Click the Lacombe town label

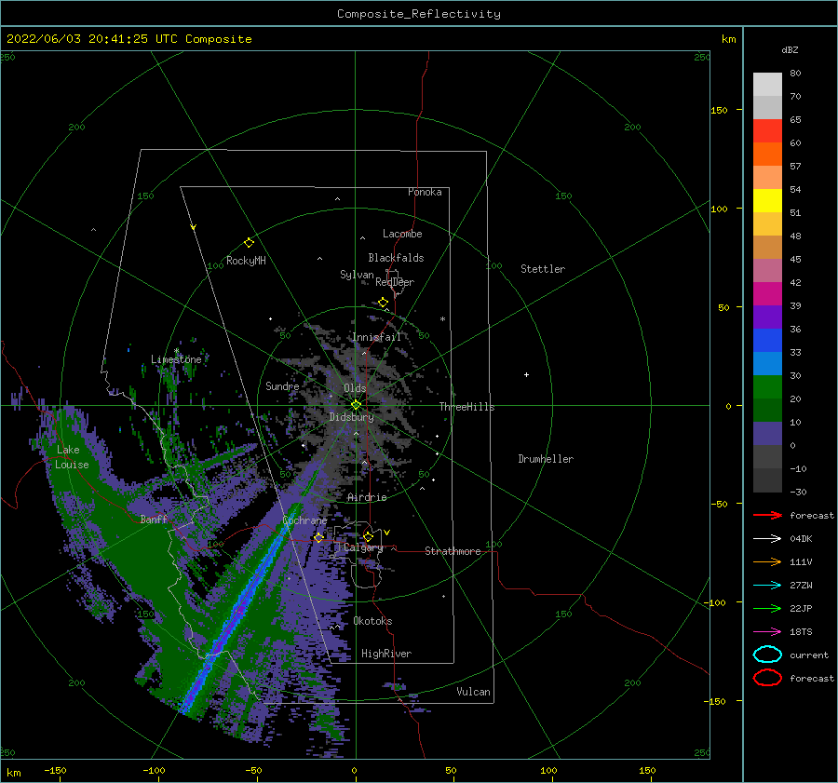pyautogui.click(x=402, y=234)
